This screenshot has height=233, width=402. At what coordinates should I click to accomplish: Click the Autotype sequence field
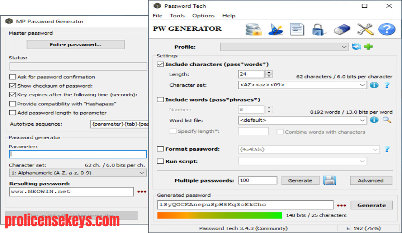(x=119, y=124)
